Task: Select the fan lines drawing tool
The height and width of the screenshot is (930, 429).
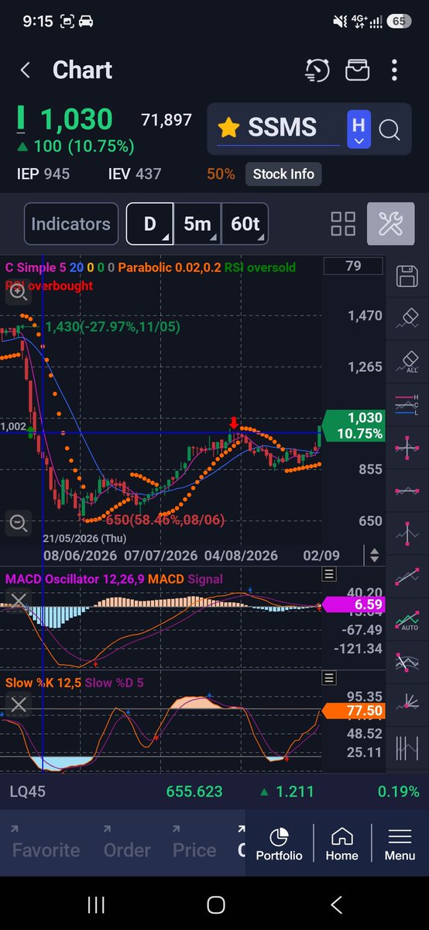Action: pos(407,704)
